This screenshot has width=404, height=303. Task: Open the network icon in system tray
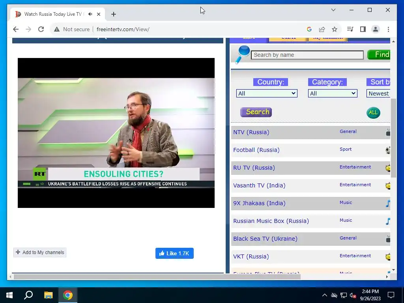344,295
